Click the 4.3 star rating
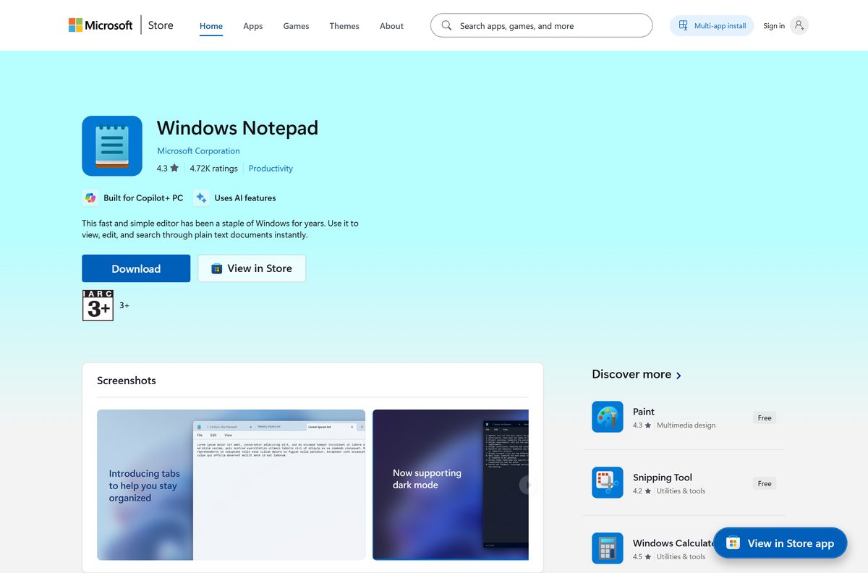Screen dimensions: 868x573 click(x=168, y=169)
